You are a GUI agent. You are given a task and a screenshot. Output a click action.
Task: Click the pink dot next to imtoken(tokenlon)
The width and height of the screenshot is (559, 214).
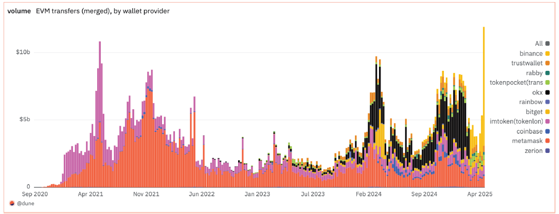[x=547, y=122]
